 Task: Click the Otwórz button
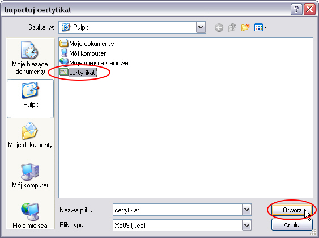coord(292,210)
